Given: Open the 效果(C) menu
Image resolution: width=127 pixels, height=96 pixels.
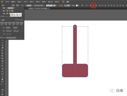Looking at the screenshot, I should pos(38,2).
